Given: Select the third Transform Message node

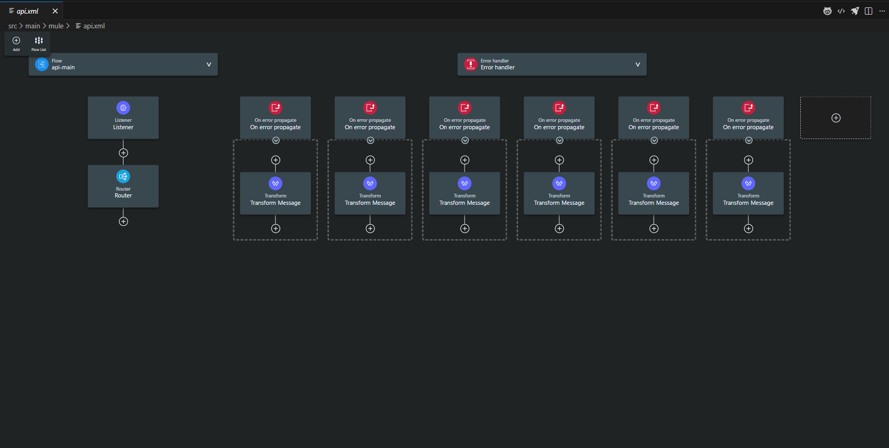Looking at the screenshot, I should point(464,193).
